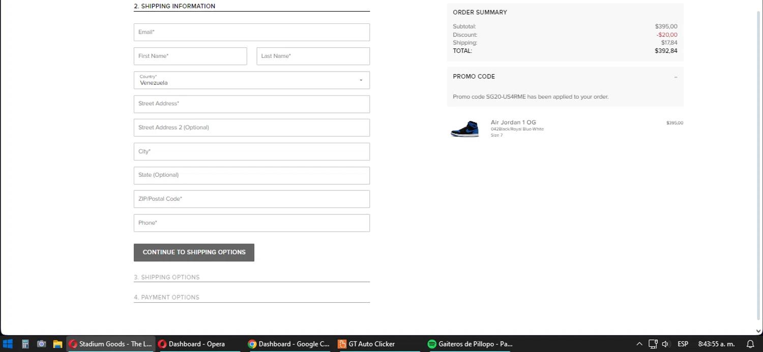Focus the First Name field
This screenshot has height=352, width=763.
[190, 56]
